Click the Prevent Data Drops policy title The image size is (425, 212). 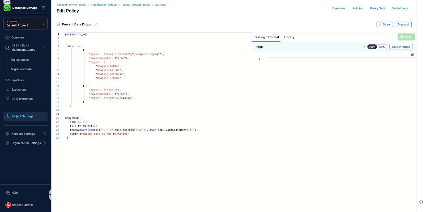[76, 24]
